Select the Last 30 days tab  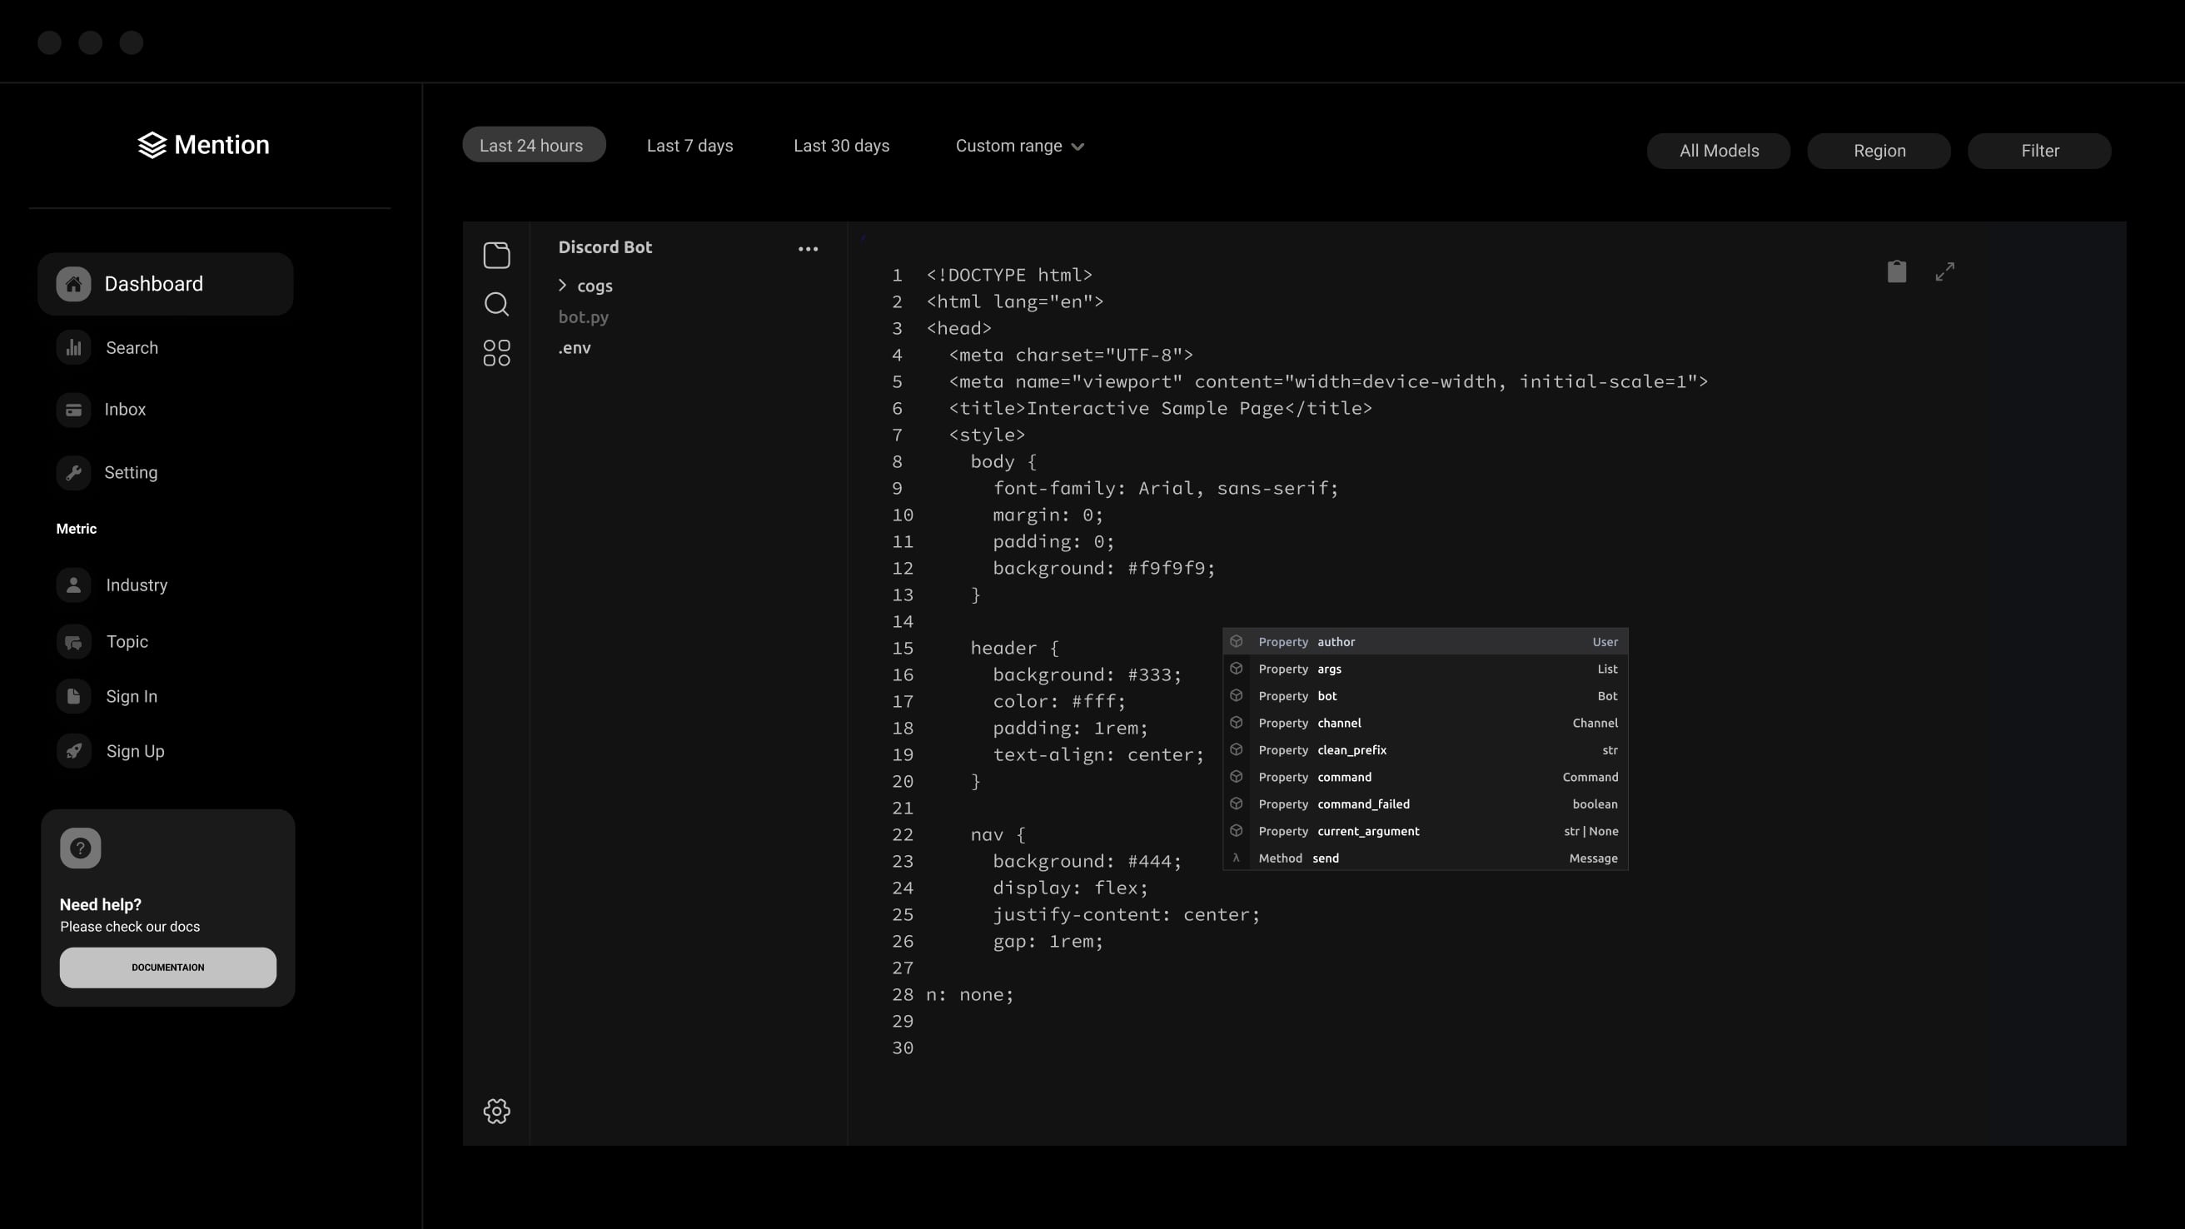[x=840, y=146]
